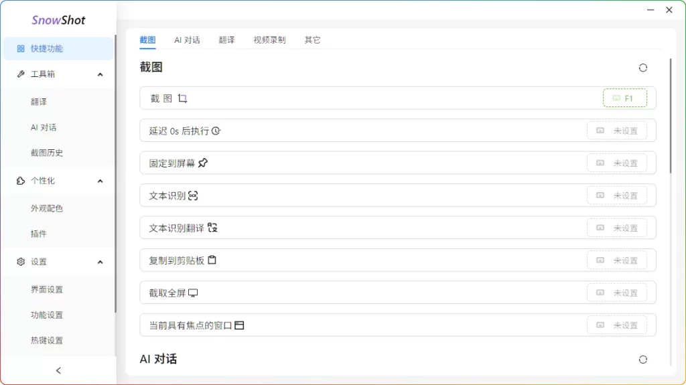This screenshot has width=686, height=385.
Task: Select the 其它 tab
Action: coord(312,40)
